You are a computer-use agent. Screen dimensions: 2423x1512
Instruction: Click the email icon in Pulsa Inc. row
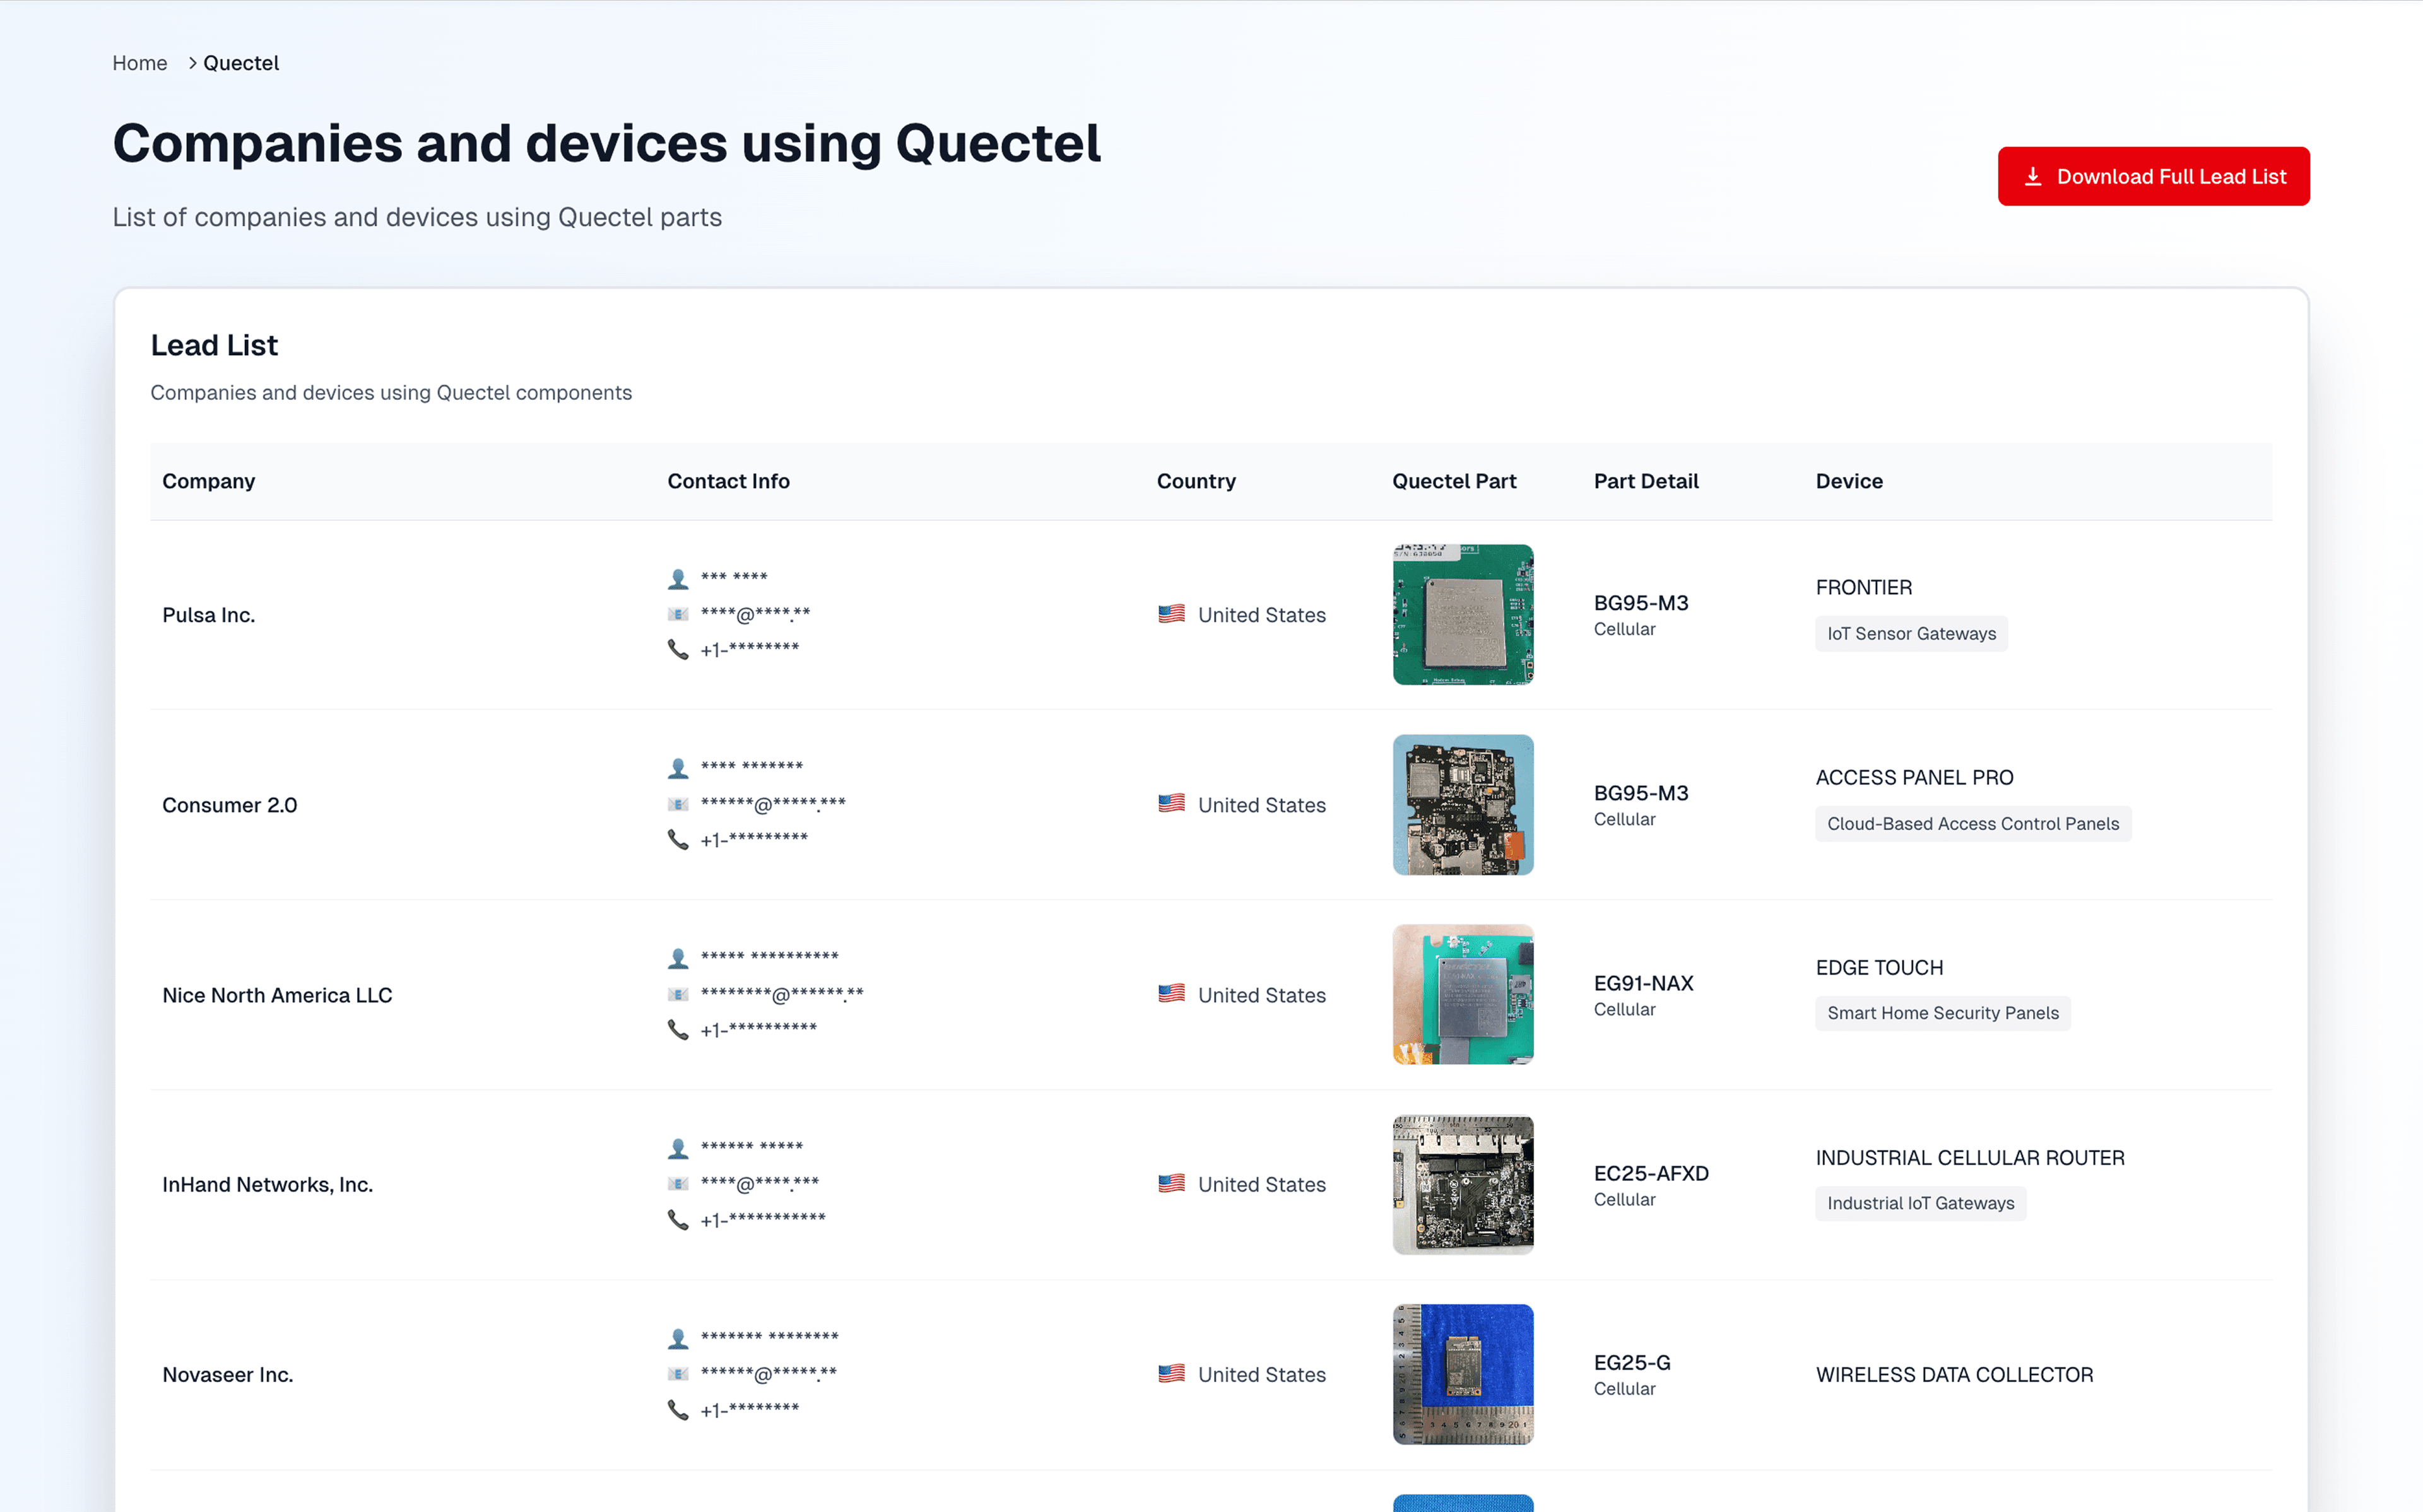click(x=678, y=615)
